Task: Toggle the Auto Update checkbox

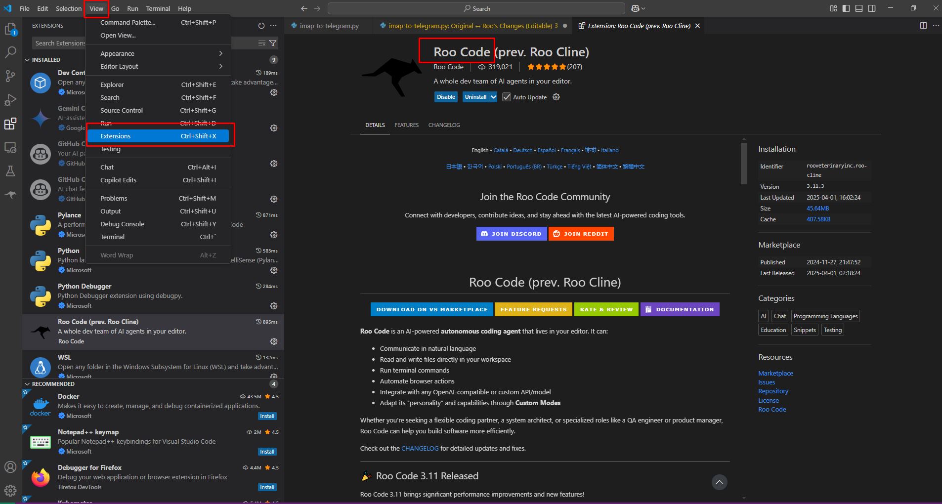Action: pyautogui.click(x=507, y=97)
